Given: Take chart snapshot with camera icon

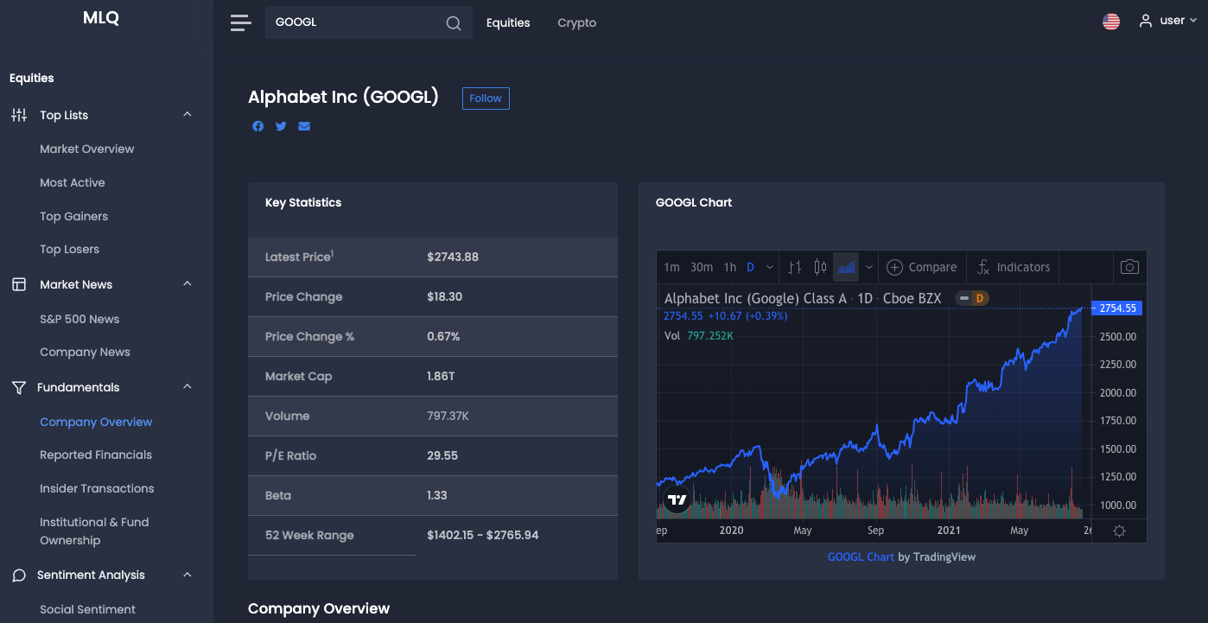Looking at the screenshot, I should (x=1129, y=267).
